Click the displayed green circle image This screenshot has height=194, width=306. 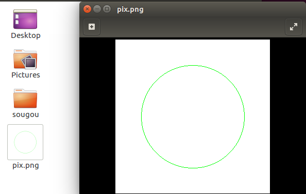tap(193, 117)
